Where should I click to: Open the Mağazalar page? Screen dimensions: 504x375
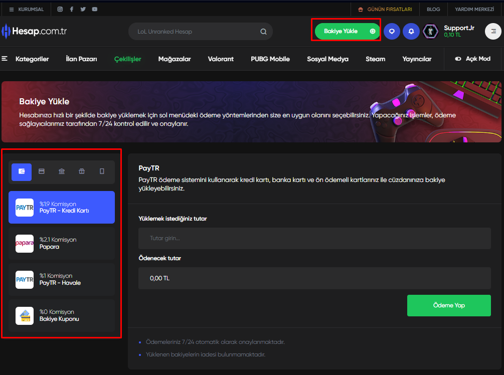click(x=175, y=59)
